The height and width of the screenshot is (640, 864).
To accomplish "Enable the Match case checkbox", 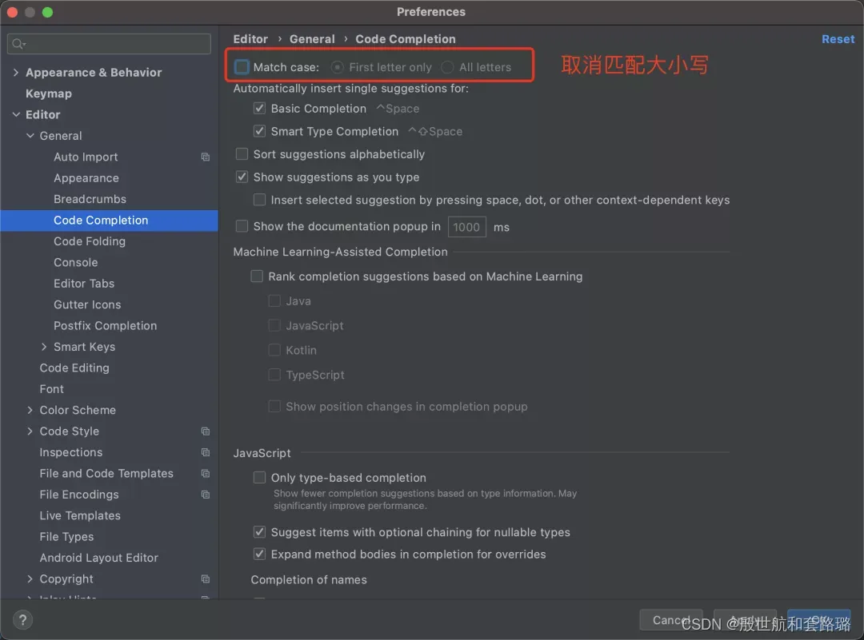I will pyautogui.click(x=242, y=67).
